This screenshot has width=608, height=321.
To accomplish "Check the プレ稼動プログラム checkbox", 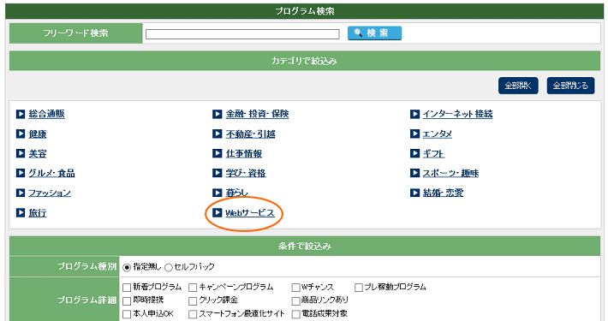I will tap(359, 288).
